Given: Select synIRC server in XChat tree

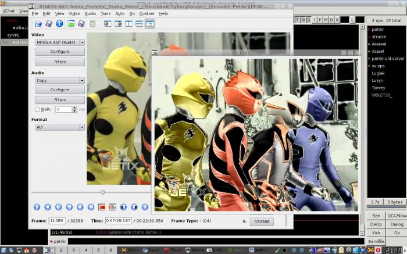Looking at the screenshot, I should 13,35.
